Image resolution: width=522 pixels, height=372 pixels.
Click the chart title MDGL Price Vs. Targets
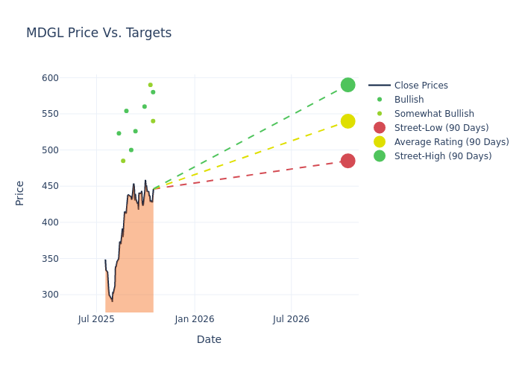pyautogui.click(x=98, y=33)
